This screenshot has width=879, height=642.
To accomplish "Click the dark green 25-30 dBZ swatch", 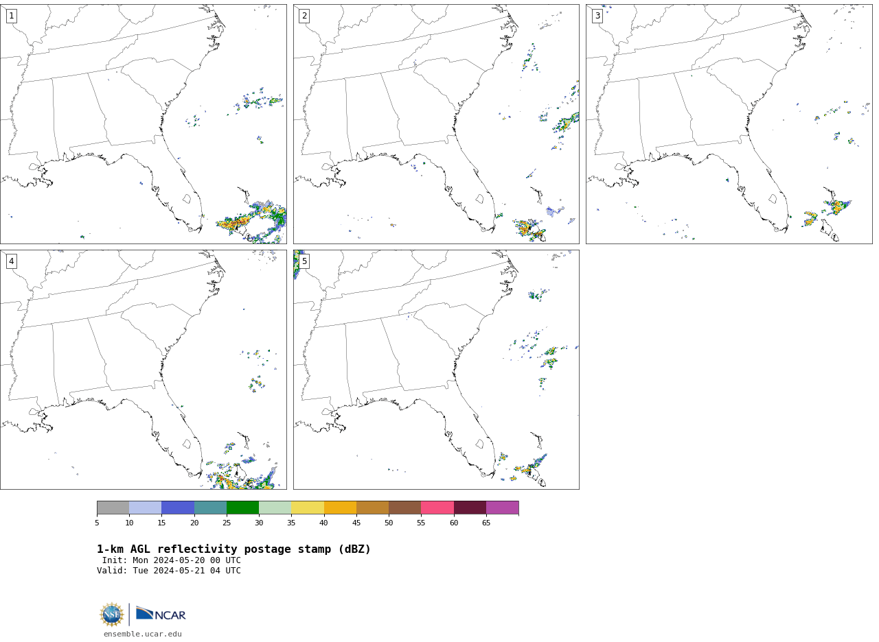I will coord(242,508).
